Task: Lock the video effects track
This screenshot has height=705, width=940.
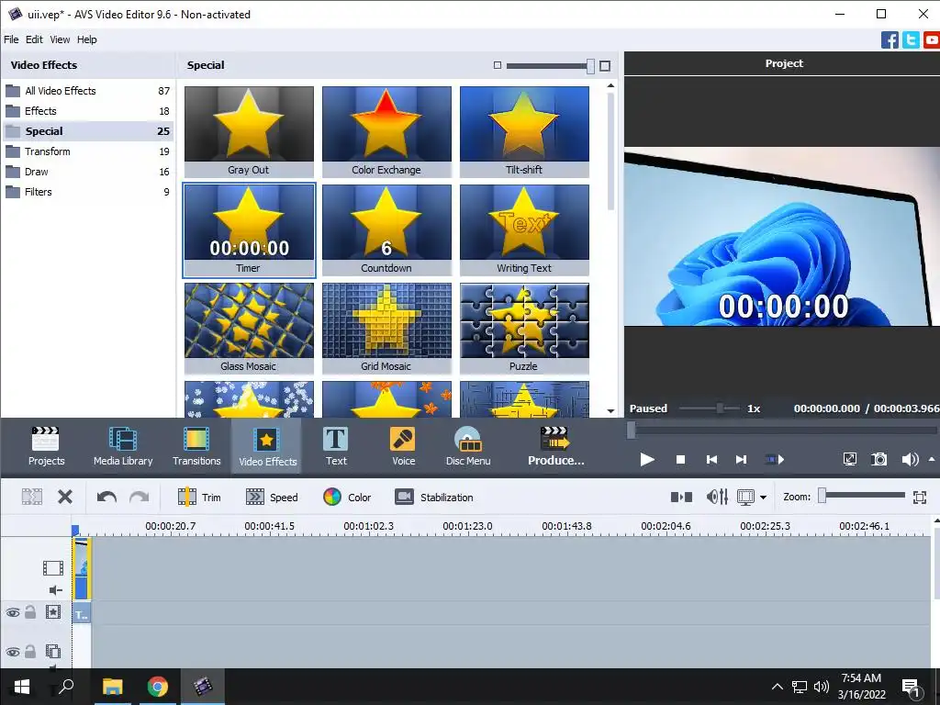Action: click(x=30, y=612)
